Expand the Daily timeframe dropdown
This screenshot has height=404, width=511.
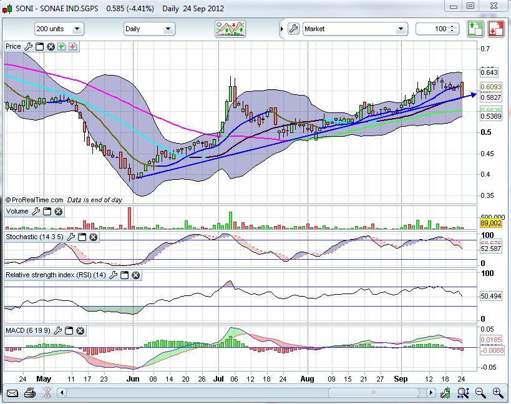point(168,29)
